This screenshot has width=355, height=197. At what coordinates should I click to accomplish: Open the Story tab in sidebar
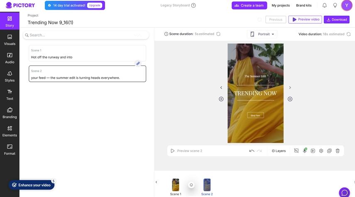pyautogui.click(x=10, y=21)
